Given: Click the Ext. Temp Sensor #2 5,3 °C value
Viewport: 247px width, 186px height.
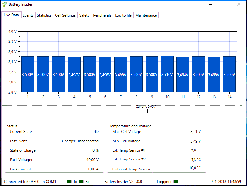Looking at the screenshot, I should point(196,160).
